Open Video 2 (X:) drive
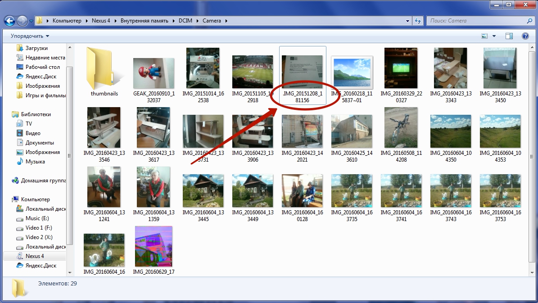Viewport: 538px width, 303px height. tap(39, 237)
